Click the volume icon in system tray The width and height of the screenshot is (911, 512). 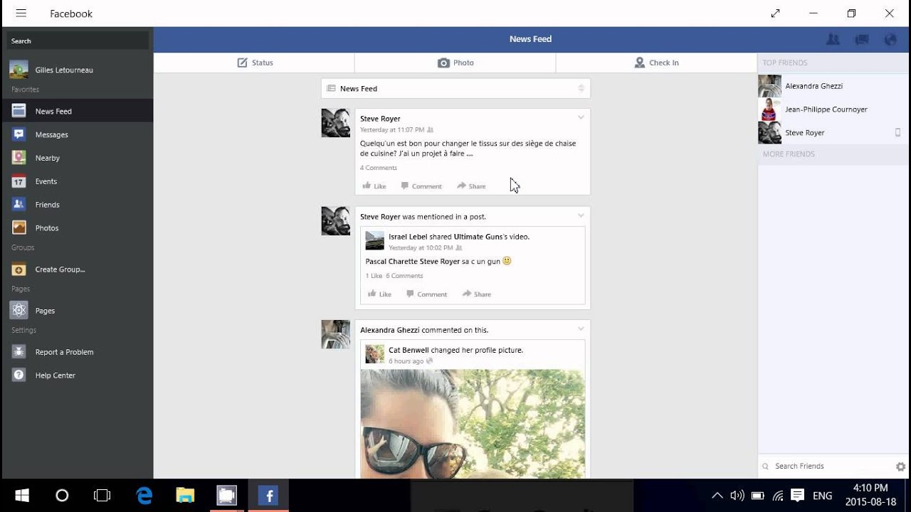[x=737, y=496]
